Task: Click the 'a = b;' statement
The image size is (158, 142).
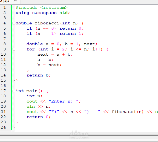Action: pos(45,60)
